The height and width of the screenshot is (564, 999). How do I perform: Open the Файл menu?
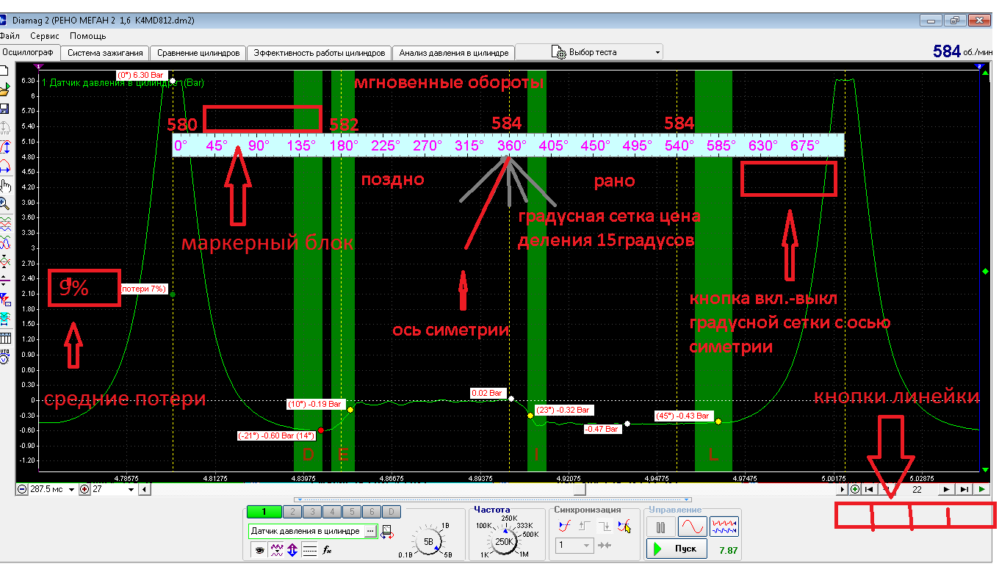(10, 35)
